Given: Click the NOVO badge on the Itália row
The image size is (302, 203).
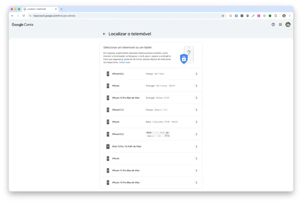Looking at the screenshot, I should click(x=174, y=122).
